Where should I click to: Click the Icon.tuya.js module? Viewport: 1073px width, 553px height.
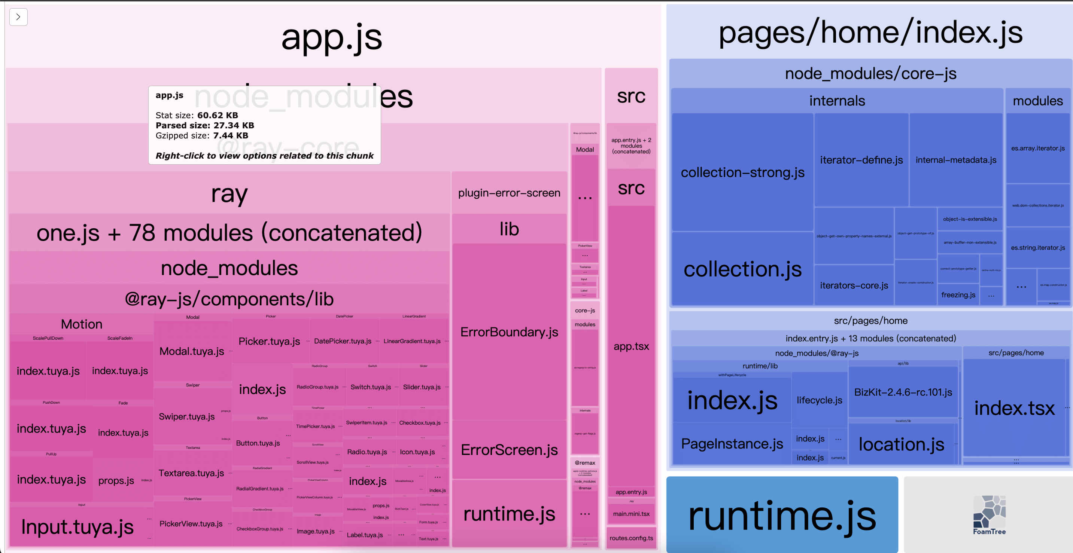[x=417, y=452]
